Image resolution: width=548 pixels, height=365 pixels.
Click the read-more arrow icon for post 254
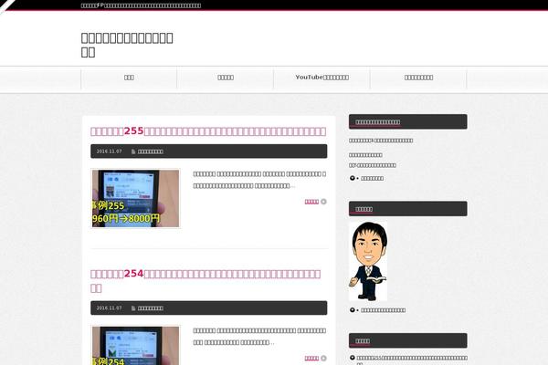click(x=323, y=359)
